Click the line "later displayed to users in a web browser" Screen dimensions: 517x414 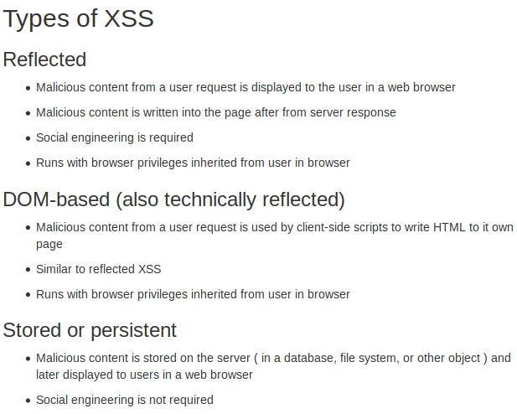pyautogui.click(x=144, y=375)
